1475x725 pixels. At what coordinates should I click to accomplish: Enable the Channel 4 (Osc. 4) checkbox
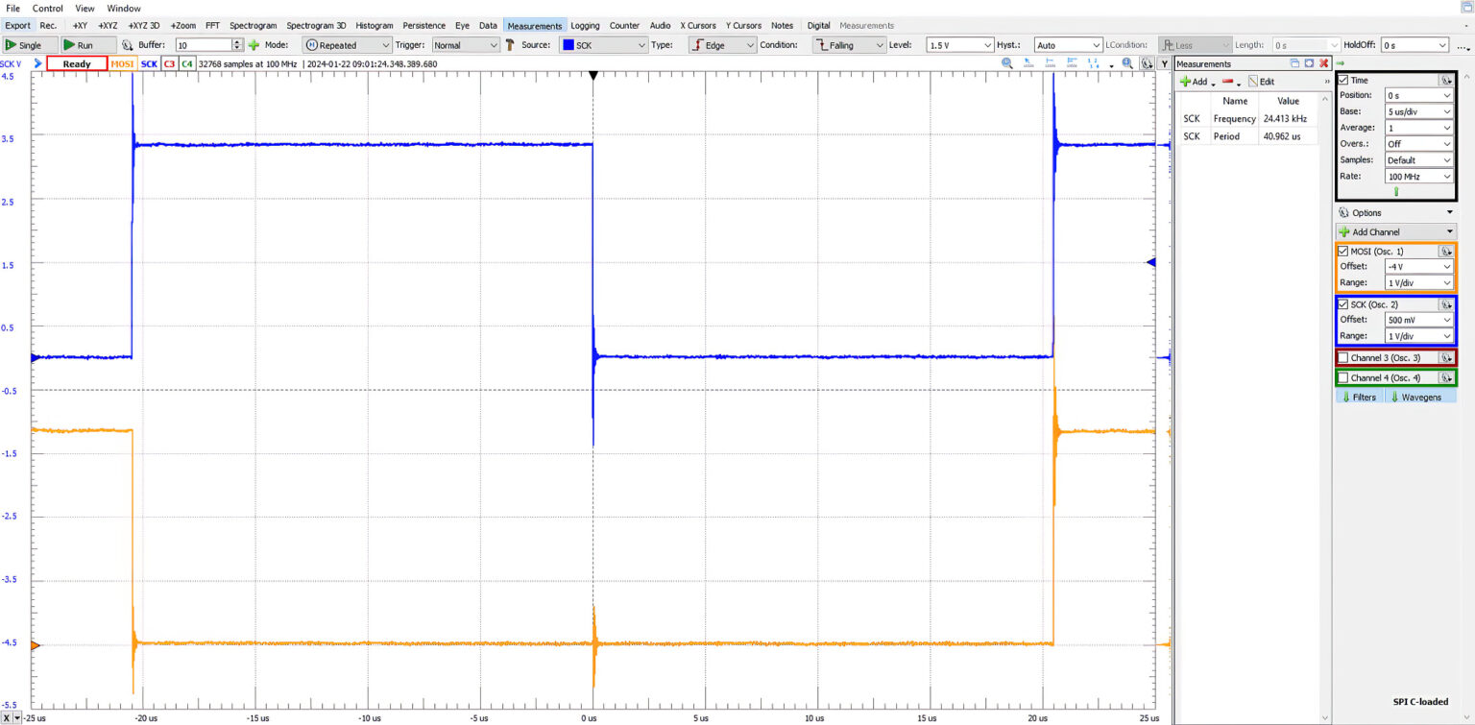point(1343,378)
